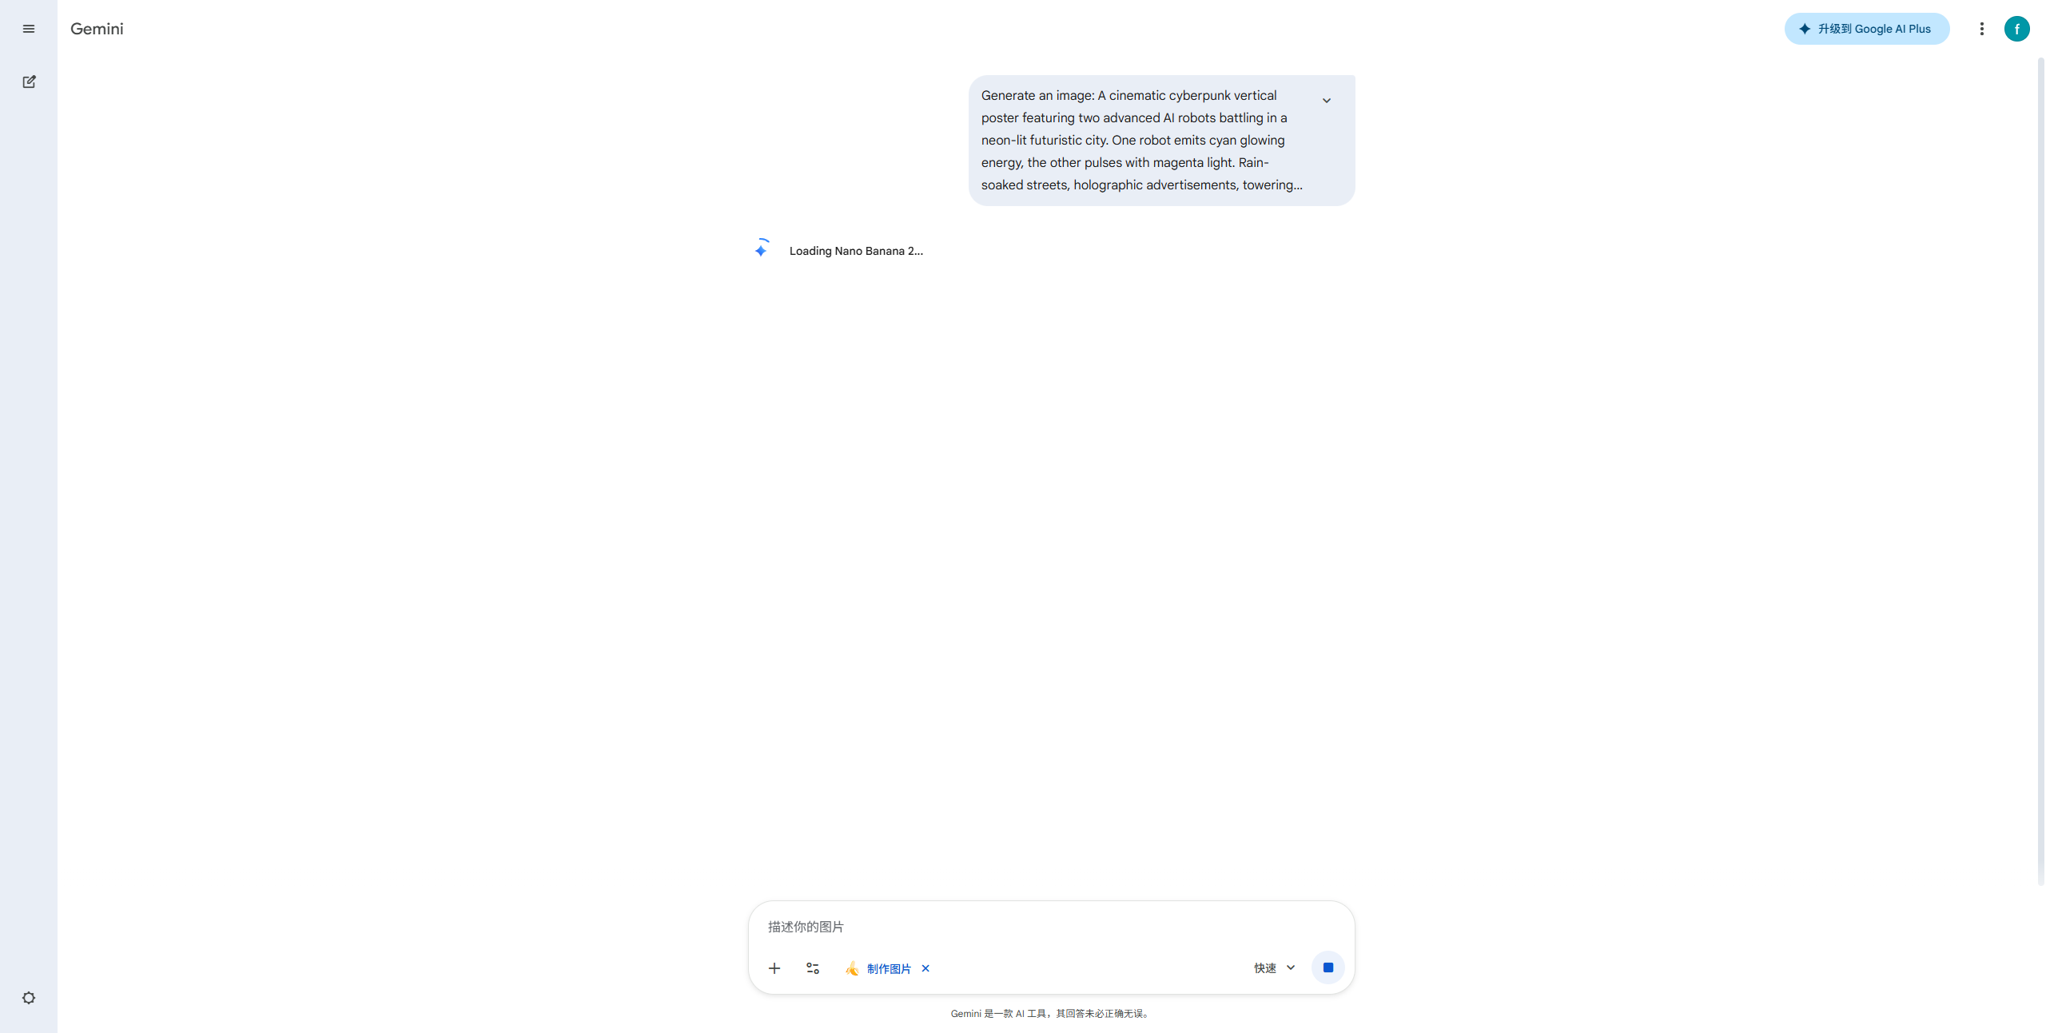
Task: Click the user prompt message bubble
Action: [x=1161, y=141]
